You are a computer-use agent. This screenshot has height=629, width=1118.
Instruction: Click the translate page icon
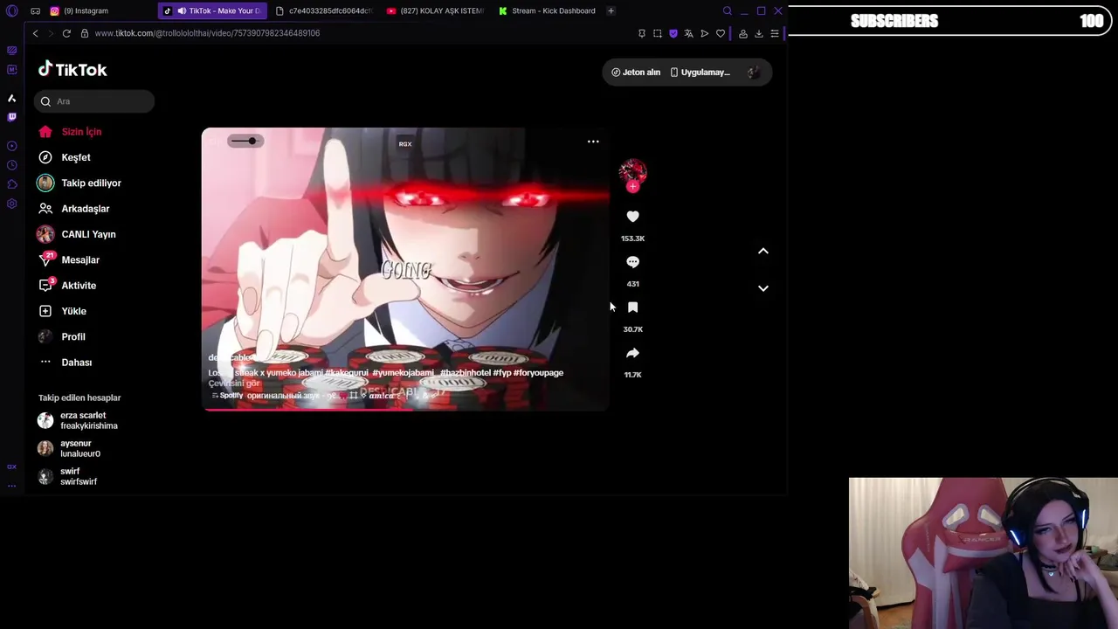click(x=689, y=33)
